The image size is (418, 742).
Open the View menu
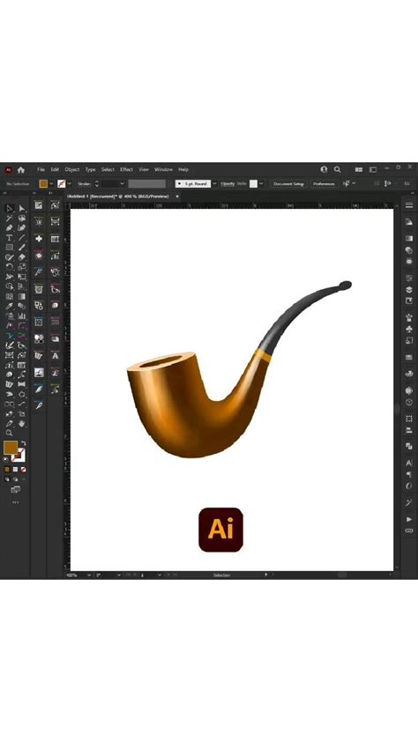click(x=144, y=169)
